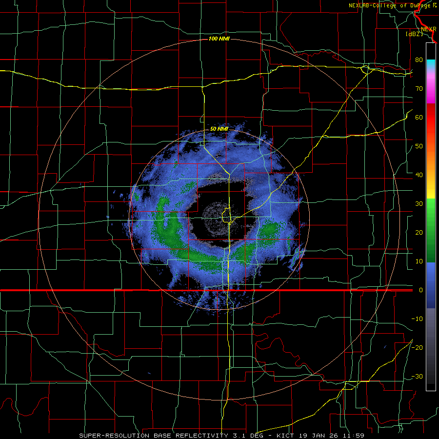Click the 100 NMI range ring label
The width and height of the screenshot is (439, 439).
(x=219, y=39)
